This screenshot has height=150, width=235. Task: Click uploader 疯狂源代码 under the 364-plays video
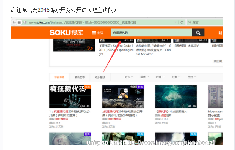click(62, 119)
